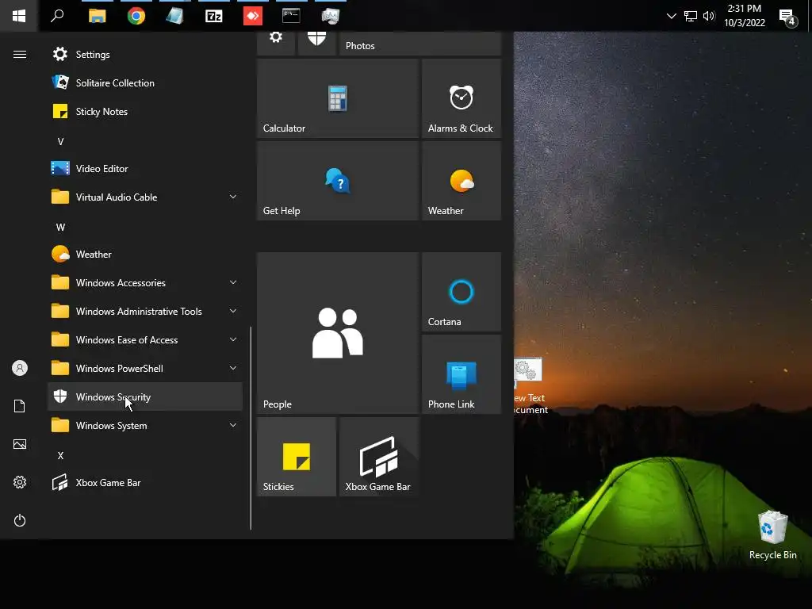Open the Calculator tile
The image size is (812, 609).
338,98
